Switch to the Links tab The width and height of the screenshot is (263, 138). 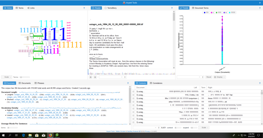[31, 8]
